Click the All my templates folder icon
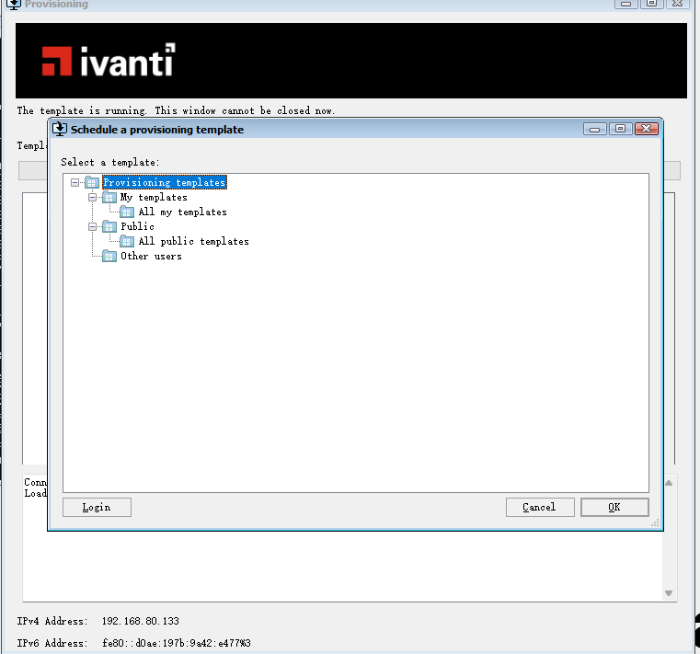The image size is (700, 654). pyautogui.click(x=127, y=212)
